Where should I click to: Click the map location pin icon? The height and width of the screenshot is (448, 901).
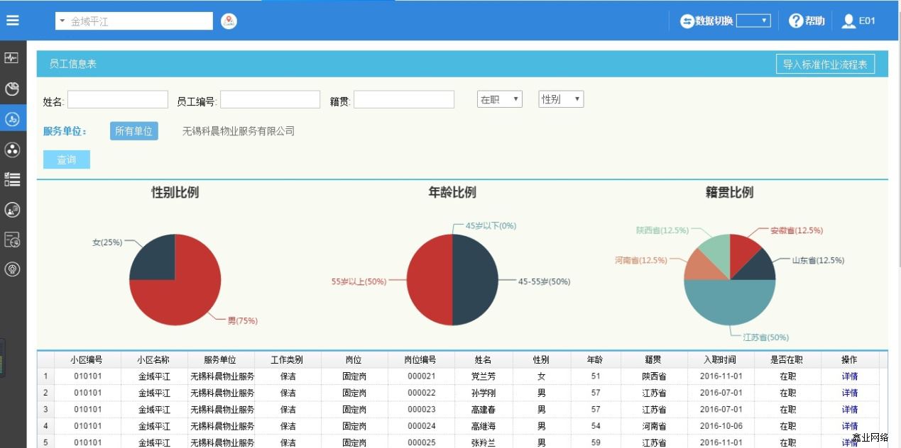pos(229,21)
